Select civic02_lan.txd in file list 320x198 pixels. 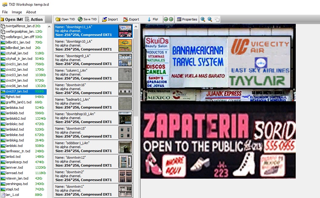pyautogui.click(x=23, y=70)
